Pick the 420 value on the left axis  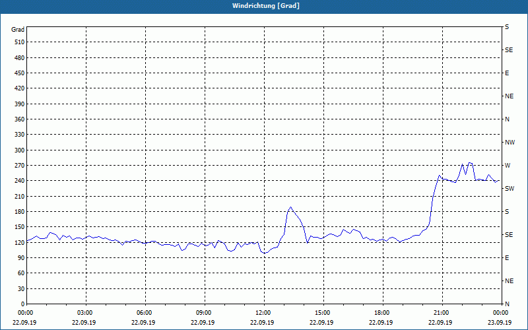19,88
